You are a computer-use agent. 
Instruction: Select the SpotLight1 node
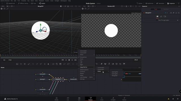pyautogui.click(x=42, y=79)
